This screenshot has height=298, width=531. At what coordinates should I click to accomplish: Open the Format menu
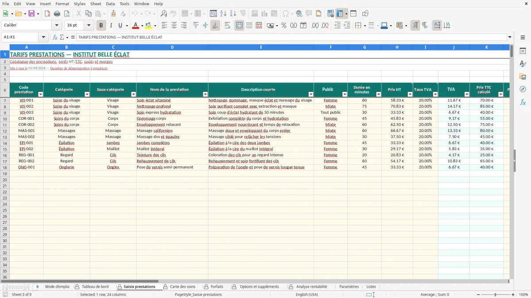pyautogui.click(x=62, y=4)
